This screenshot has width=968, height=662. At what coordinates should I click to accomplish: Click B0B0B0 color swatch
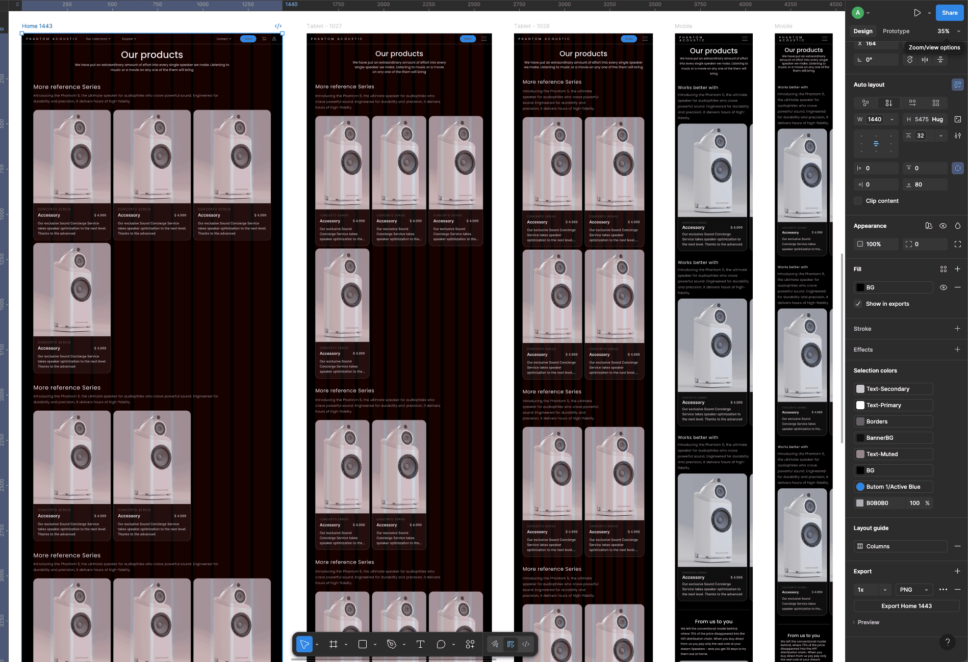click(x=860, y=503)
